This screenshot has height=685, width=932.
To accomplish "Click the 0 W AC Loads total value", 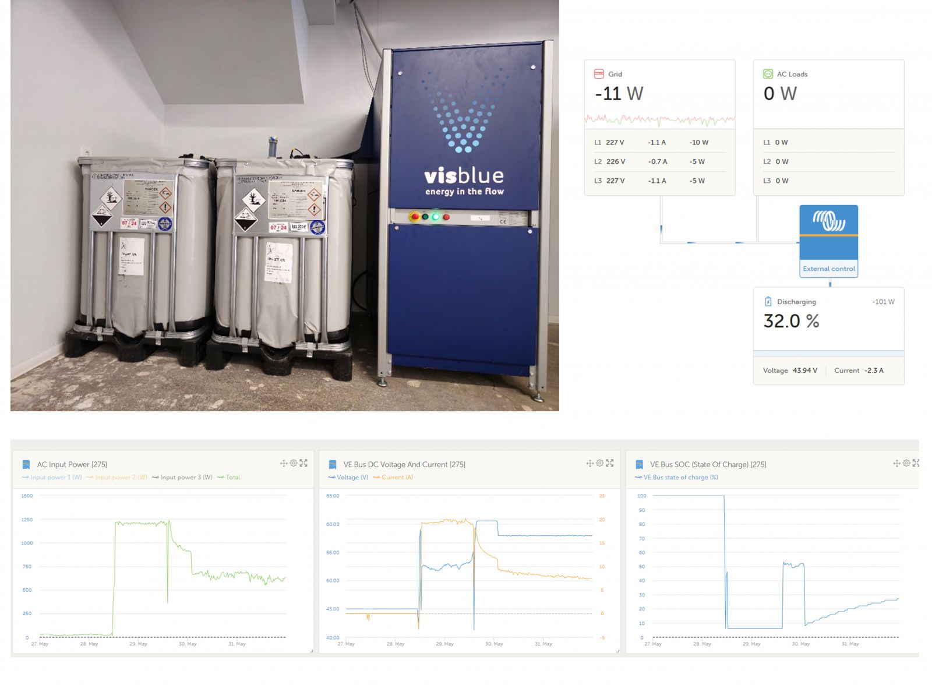I will (780, 94).
